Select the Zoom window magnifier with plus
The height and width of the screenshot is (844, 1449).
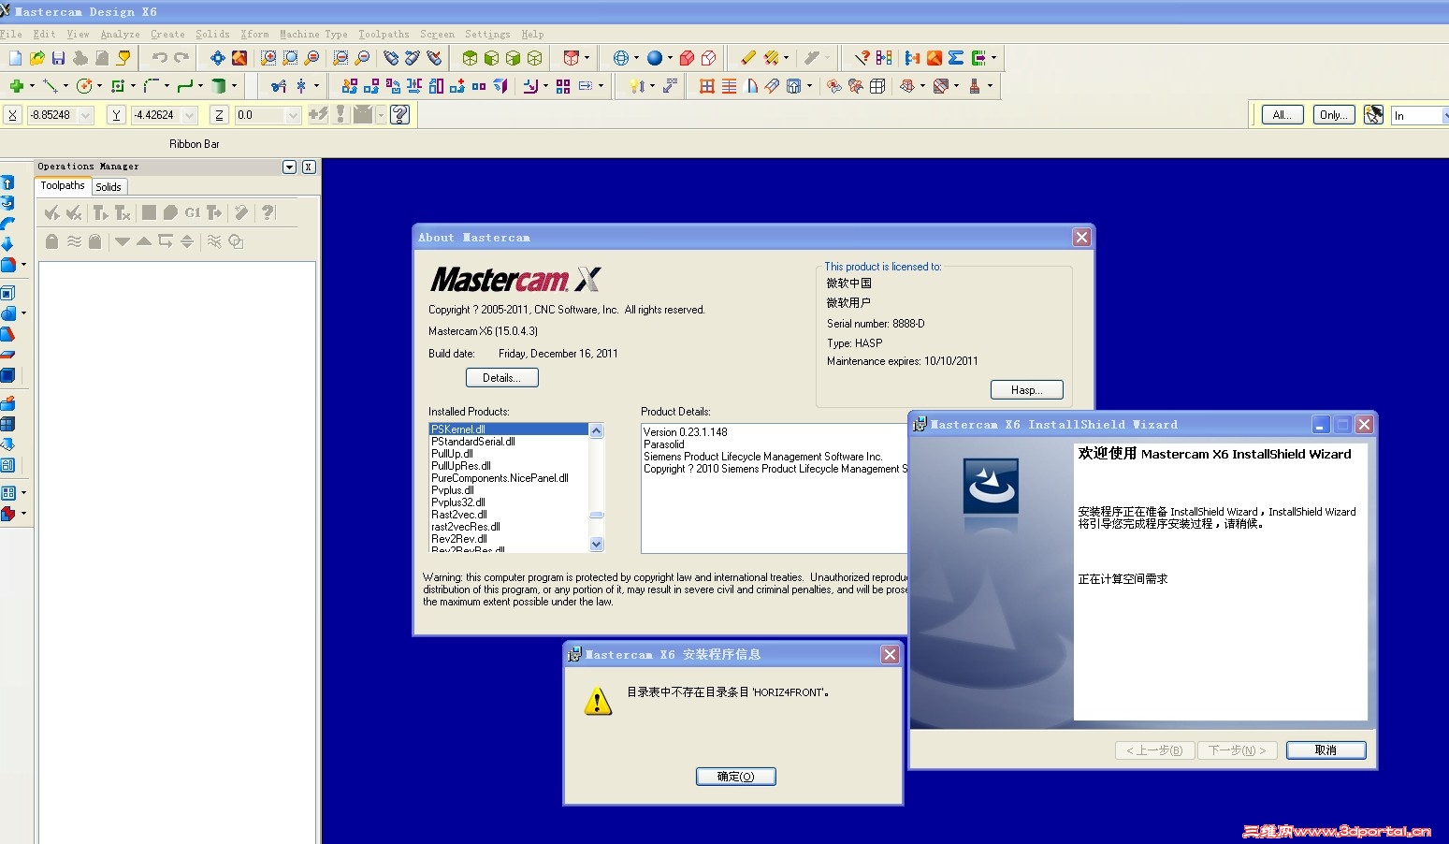268,58
